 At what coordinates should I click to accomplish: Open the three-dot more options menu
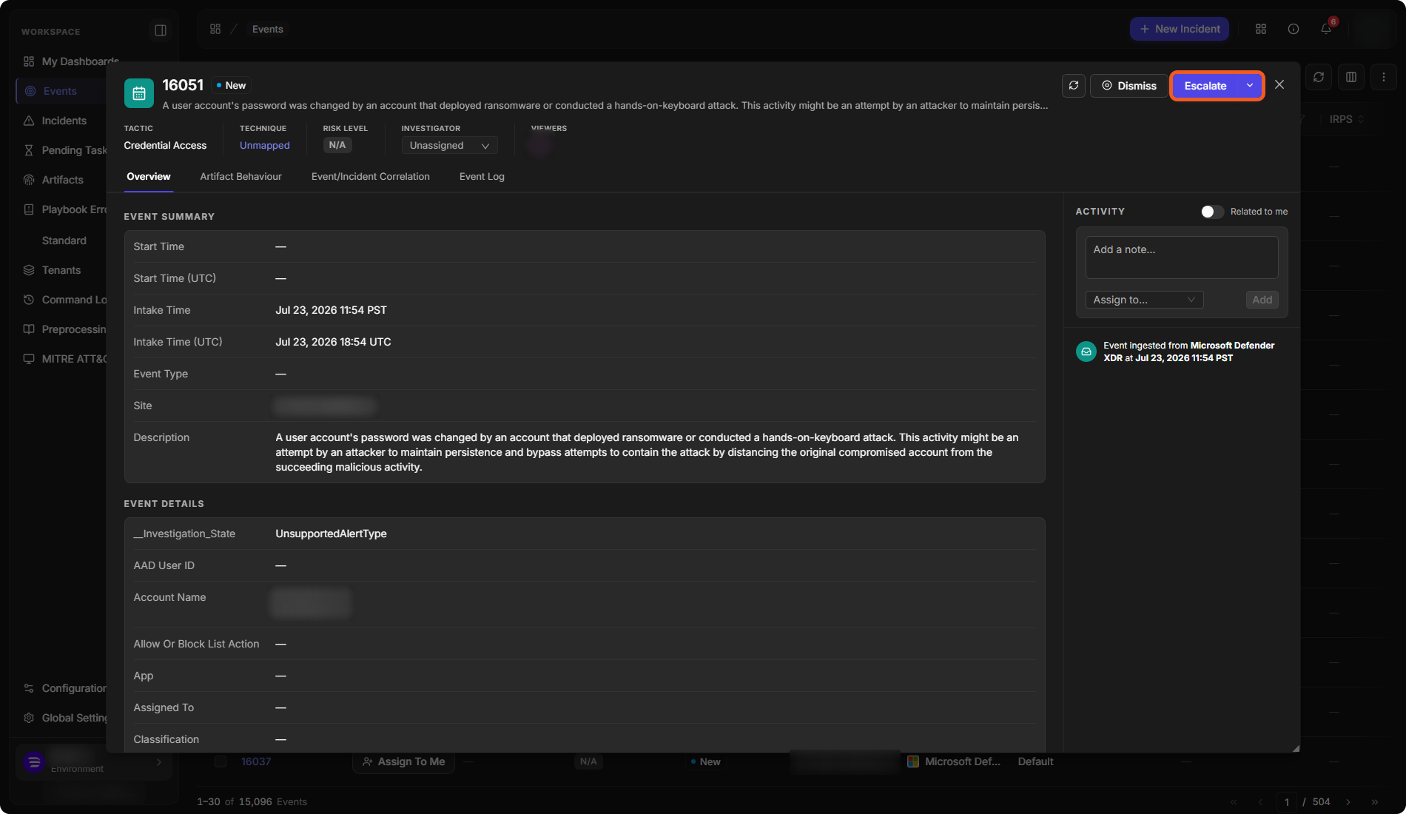1384,77
